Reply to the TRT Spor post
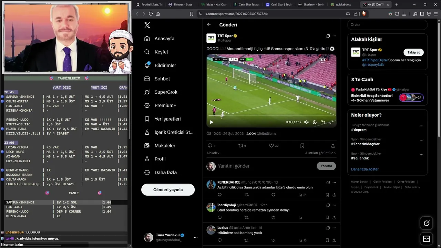 click(211, 146)
